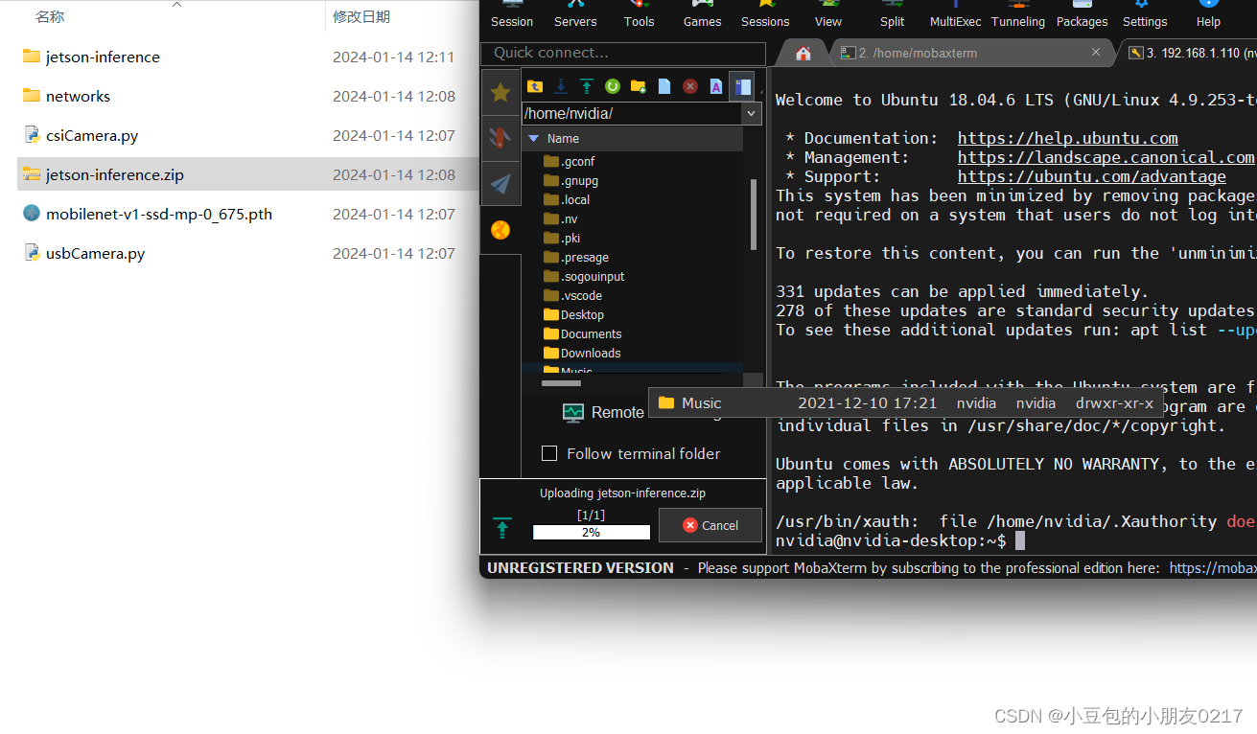Open the Sessions toolbar button

(765, 14)
